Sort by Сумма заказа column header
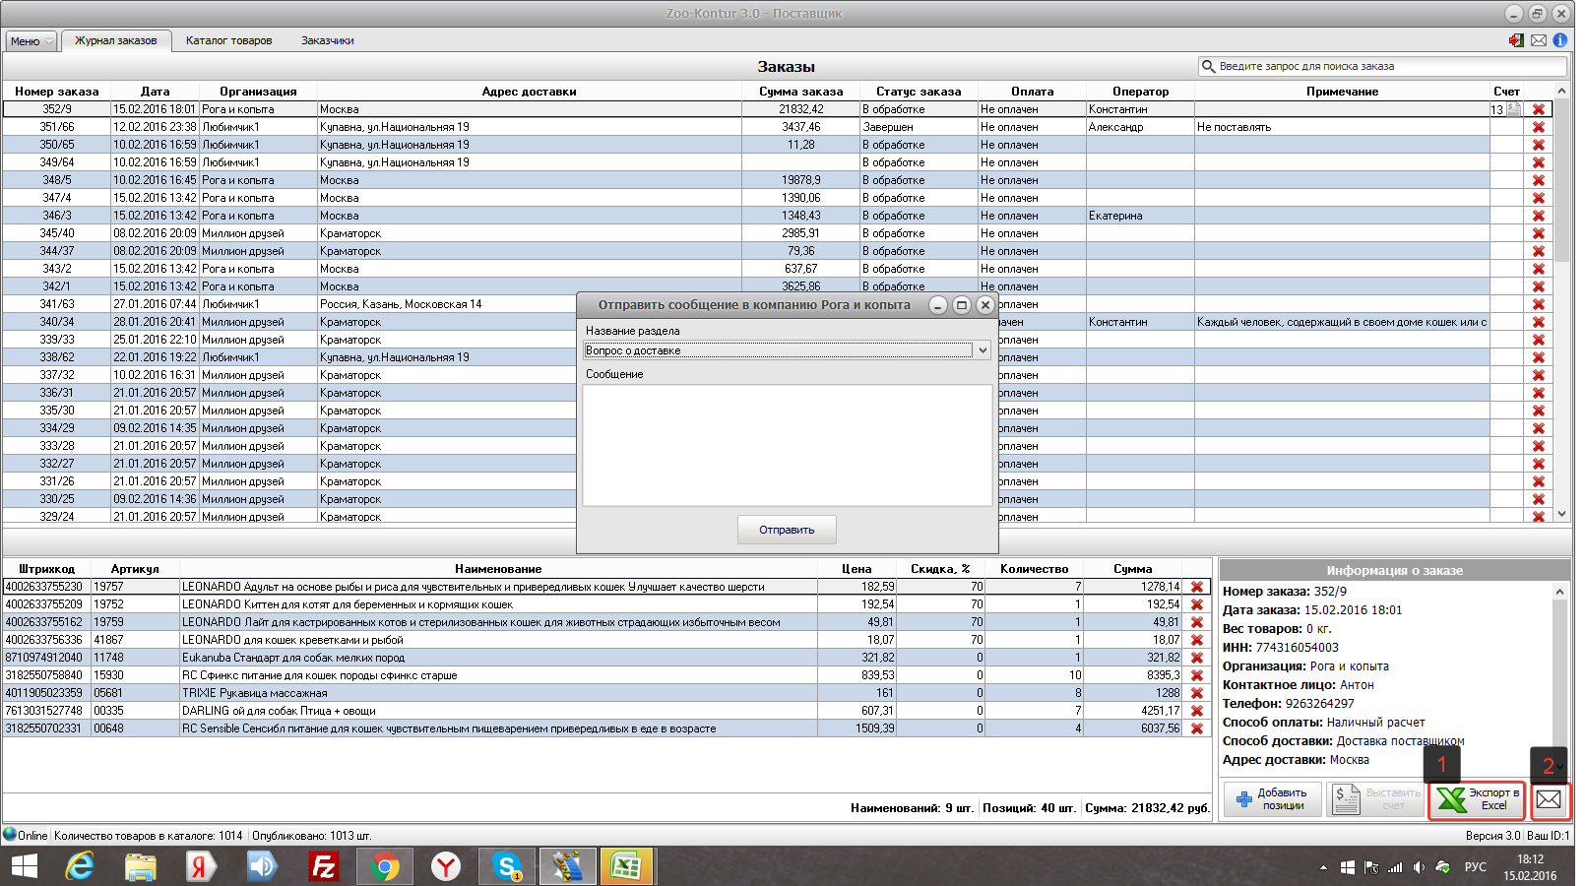The image size is (1586, 886). (800, 92)
